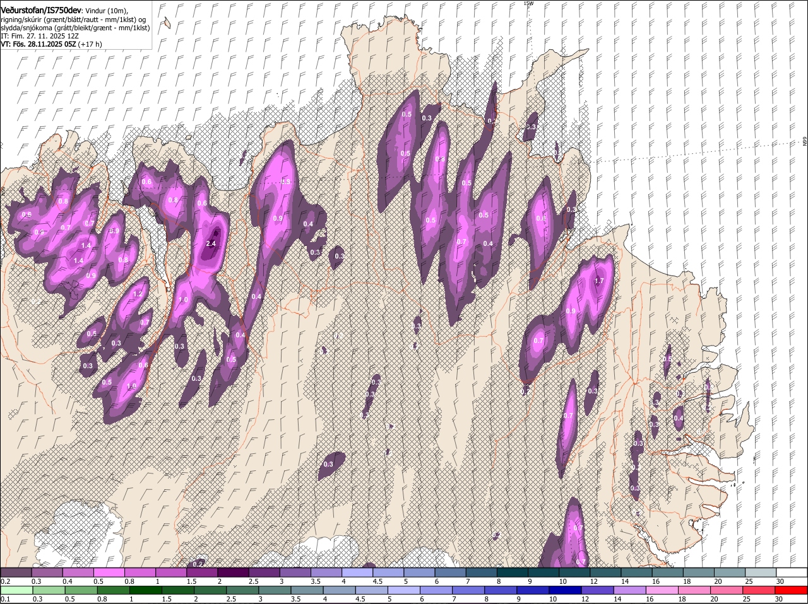Screen dimensions: 808x604
Task: Click the 1.5 label on the lower green scale
Action: [x=167, y=599]
